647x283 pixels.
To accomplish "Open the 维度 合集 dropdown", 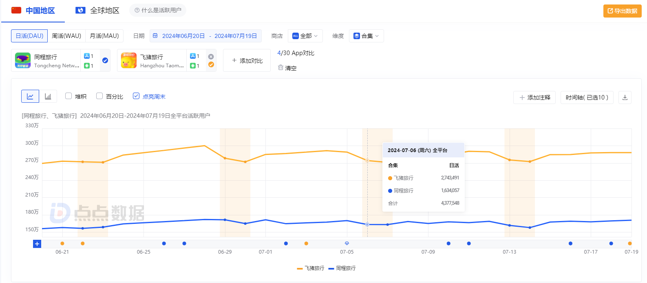I will (366, 36).
